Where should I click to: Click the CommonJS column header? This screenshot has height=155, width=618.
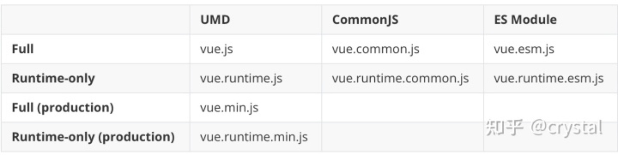[365, 20]
